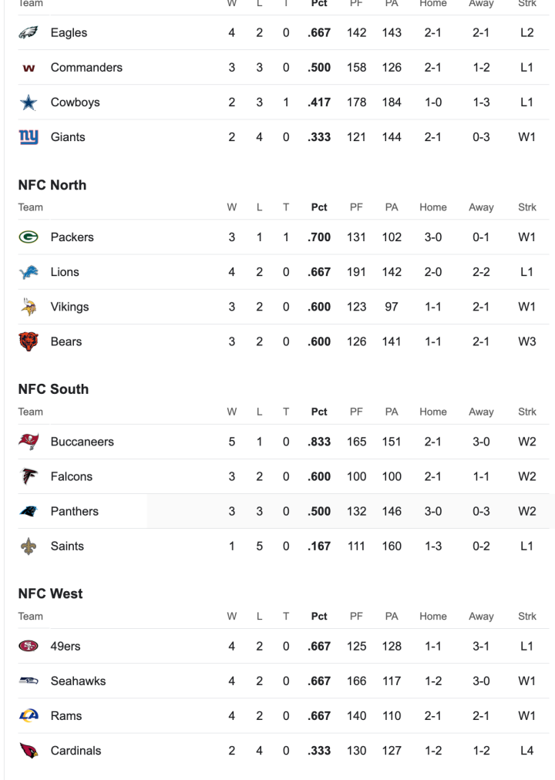Click the Giants team logo
Viewport: 555px width, 780px height.
[x=29, y=137]
